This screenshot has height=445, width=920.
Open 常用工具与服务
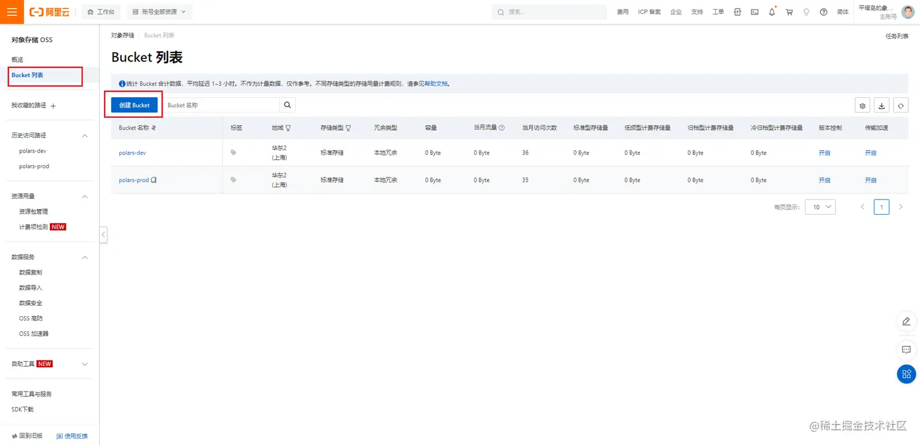(32, 394)
